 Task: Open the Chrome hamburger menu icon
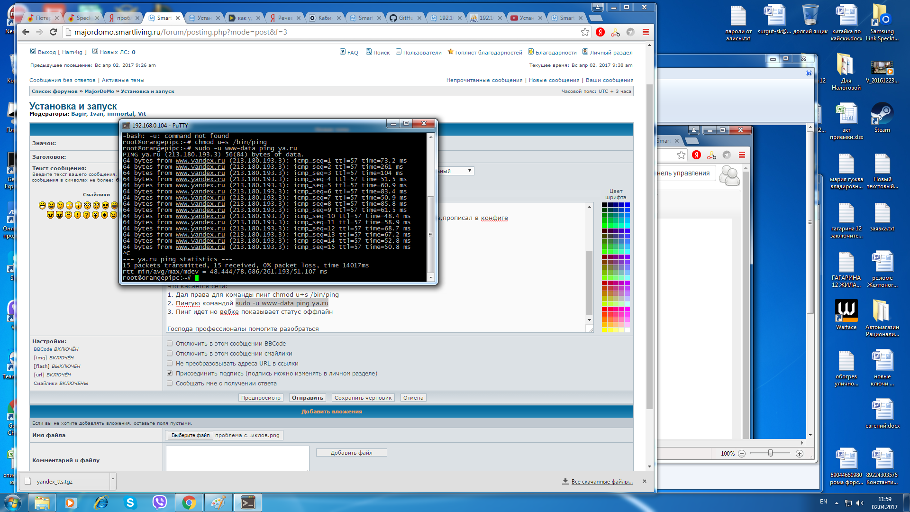[x=646, y=32]
